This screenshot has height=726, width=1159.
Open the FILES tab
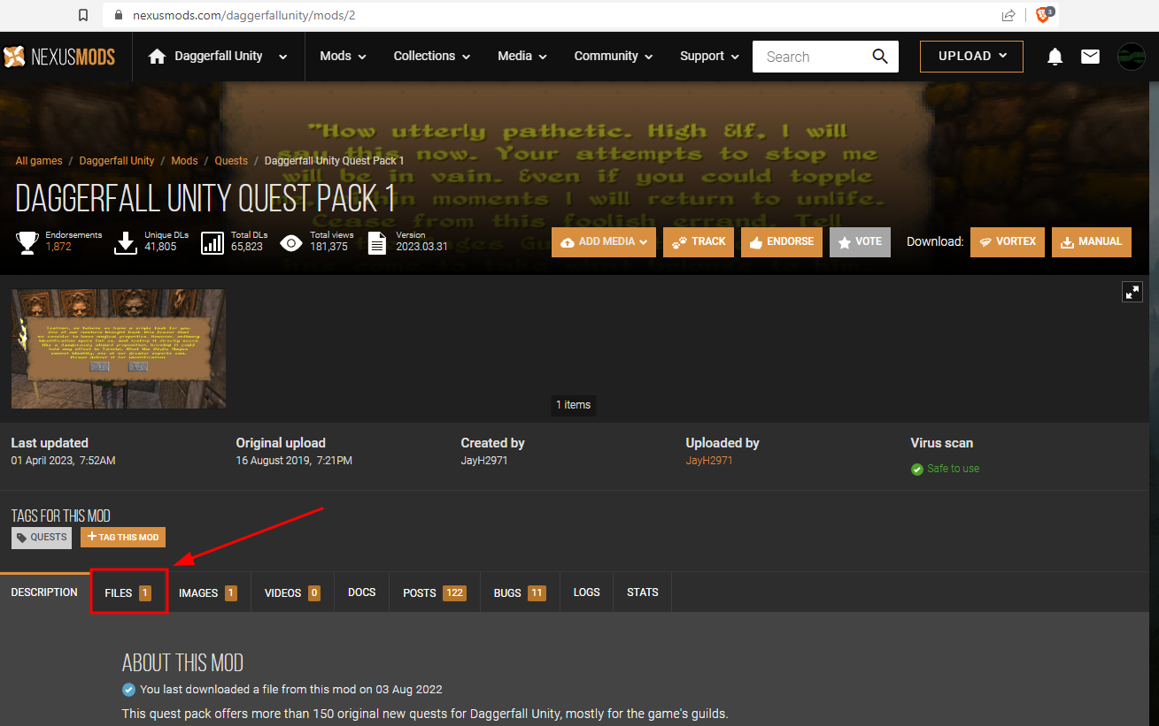(x=128, y=592)
